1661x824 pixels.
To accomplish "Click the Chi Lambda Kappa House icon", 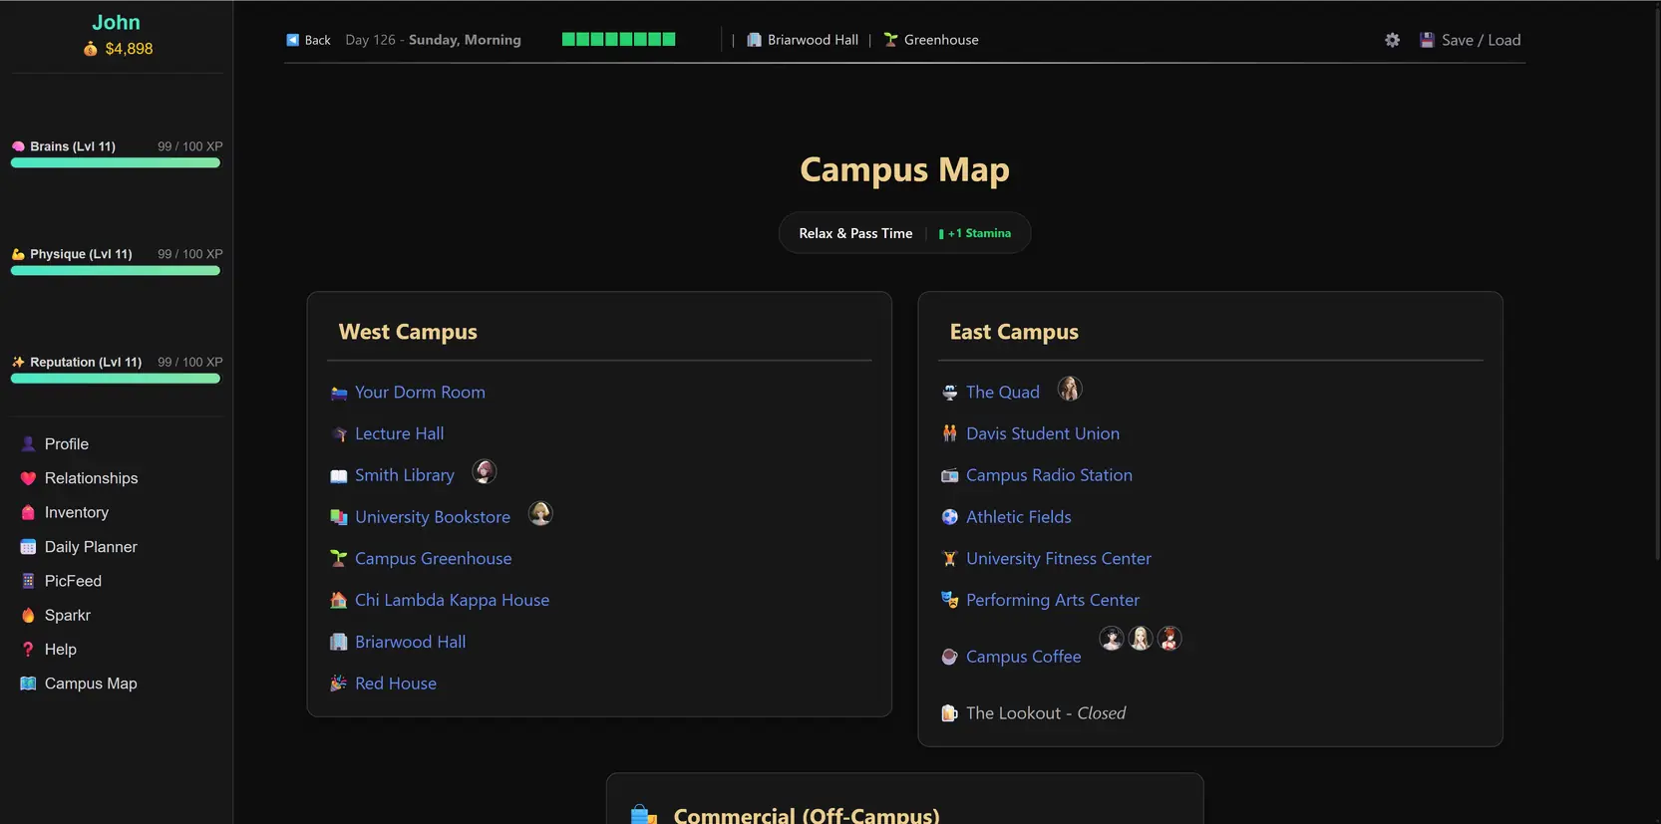I will 339,600.
